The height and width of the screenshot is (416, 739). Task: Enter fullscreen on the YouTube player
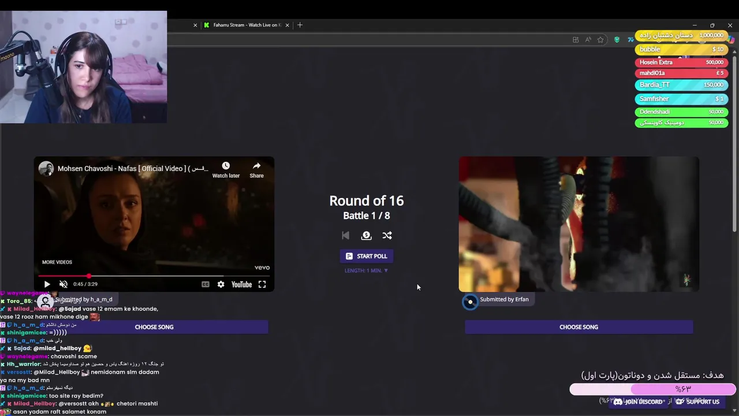coord(262,284)
